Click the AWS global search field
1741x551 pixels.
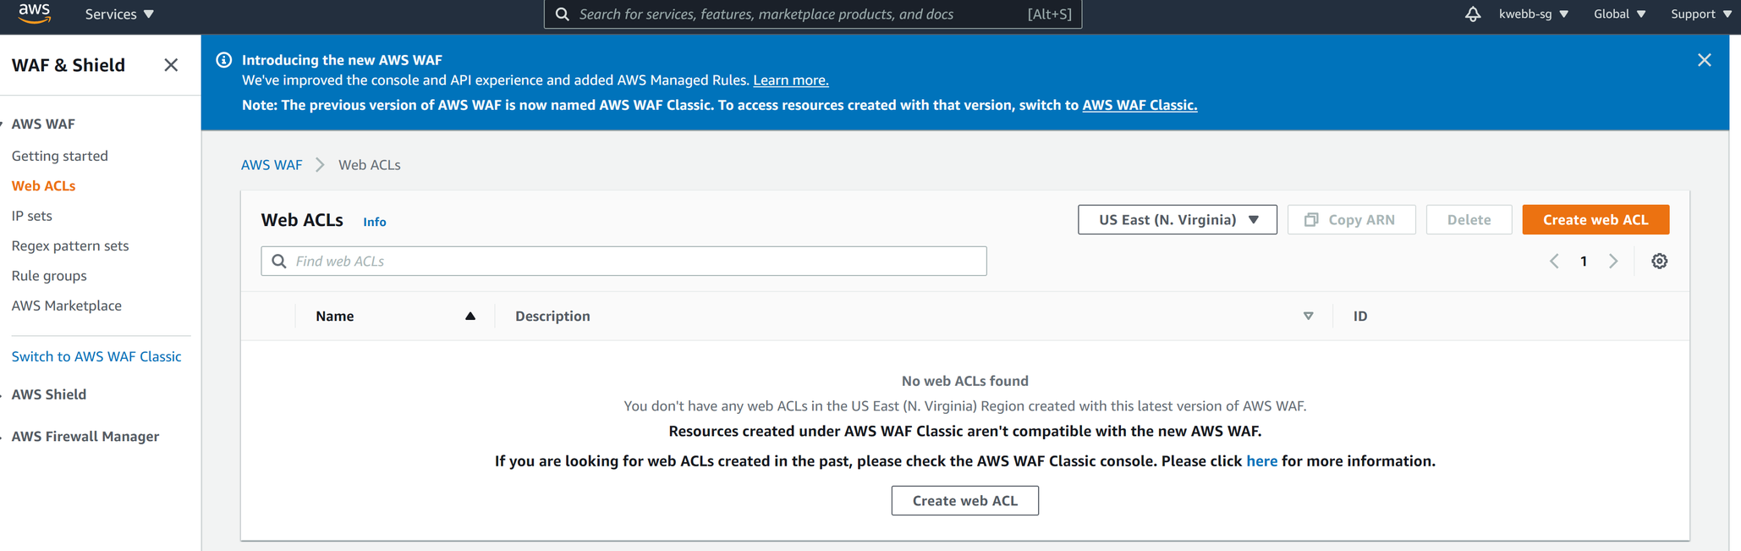[812, 14]
